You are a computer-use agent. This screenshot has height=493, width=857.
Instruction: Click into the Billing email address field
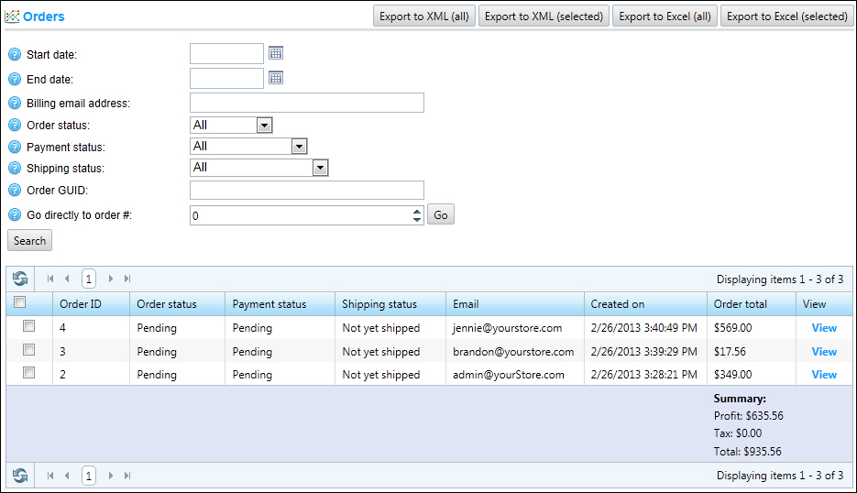click(x=306, y=103)
